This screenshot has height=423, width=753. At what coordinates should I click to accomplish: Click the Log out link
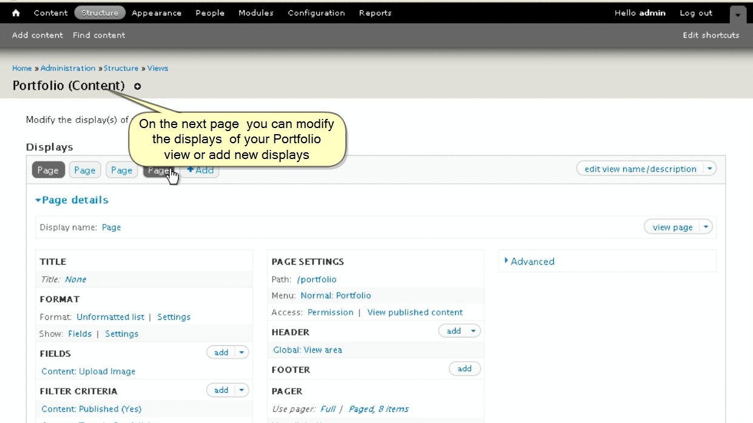click(695, 13)
